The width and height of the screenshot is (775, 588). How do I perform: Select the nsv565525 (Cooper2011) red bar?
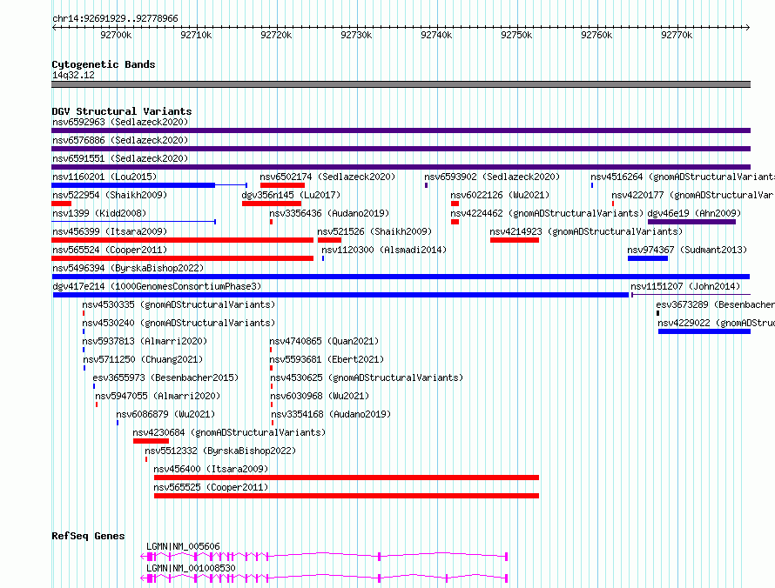tap(347, 496)
